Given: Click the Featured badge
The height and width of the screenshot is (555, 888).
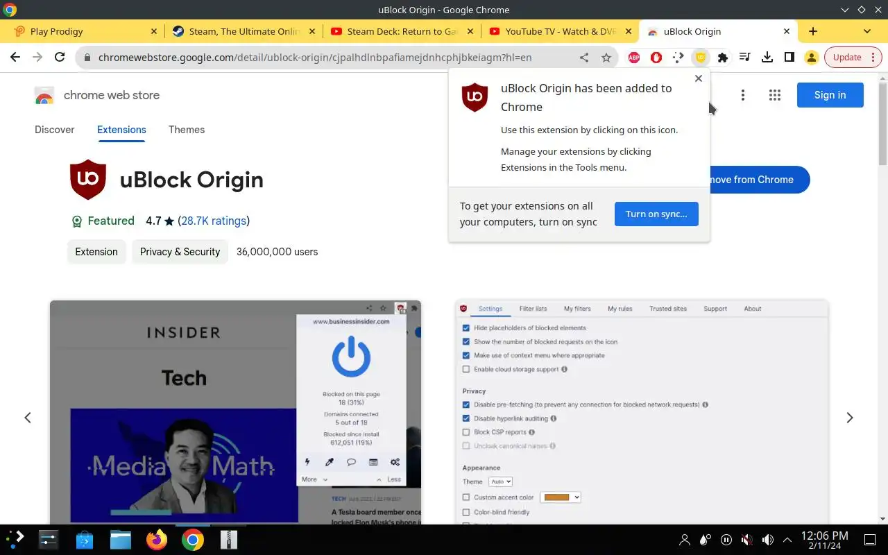Looking at the screenshot, I should [103, 221].
